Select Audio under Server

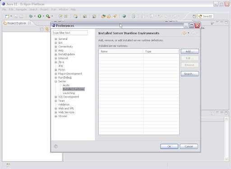click(66, 85)
